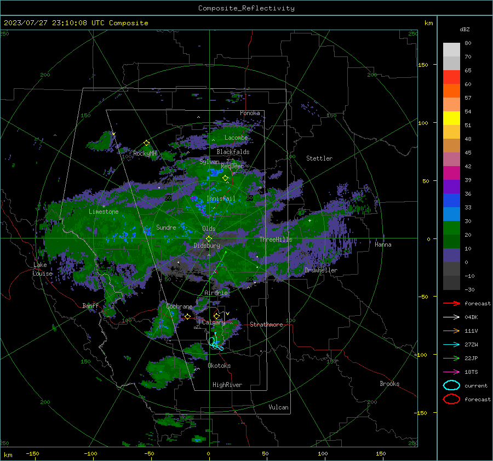Click the magenta 18TS arrow icon
This screenshot has width=493, height=461.
[x=451, y=372]
